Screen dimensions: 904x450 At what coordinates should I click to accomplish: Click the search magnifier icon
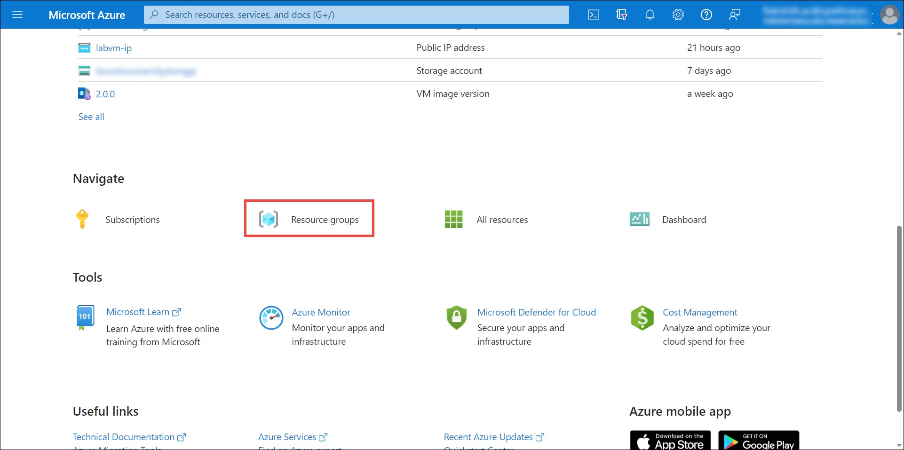[154, 15]
